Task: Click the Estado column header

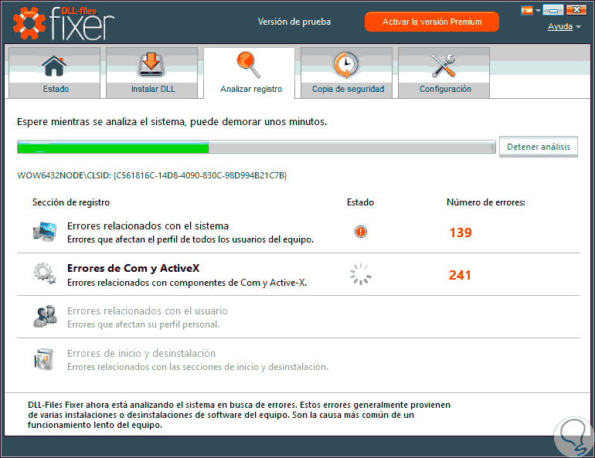Action: [360, 202]
